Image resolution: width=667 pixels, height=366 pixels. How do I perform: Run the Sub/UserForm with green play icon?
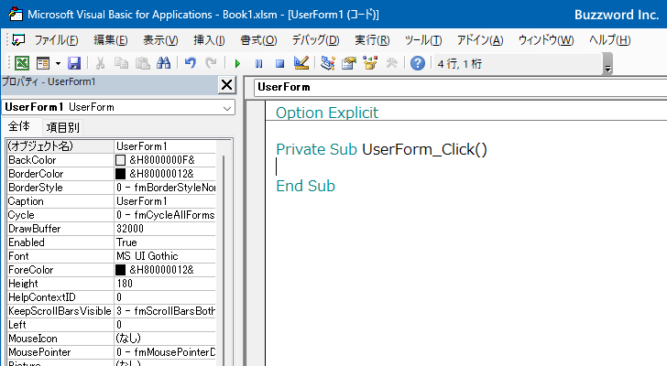pos(237,64)
